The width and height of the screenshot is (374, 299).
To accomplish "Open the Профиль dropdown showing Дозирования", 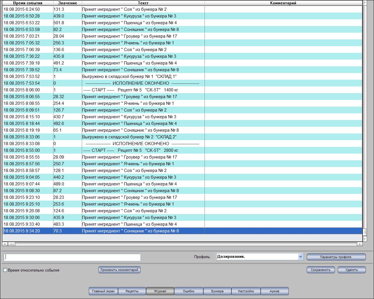I will click(300, 257).
